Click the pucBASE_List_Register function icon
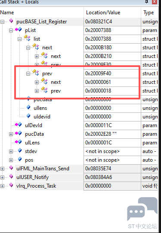Screen dimensions: 161x233 [x=11, y=21]
